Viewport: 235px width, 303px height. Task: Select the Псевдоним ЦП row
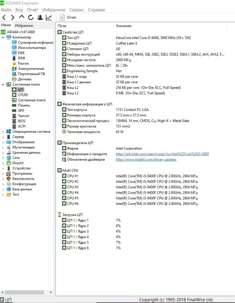100,43
